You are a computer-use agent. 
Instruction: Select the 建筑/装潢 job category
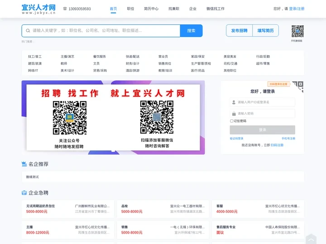pyautogui.click(x=35, y=64)
